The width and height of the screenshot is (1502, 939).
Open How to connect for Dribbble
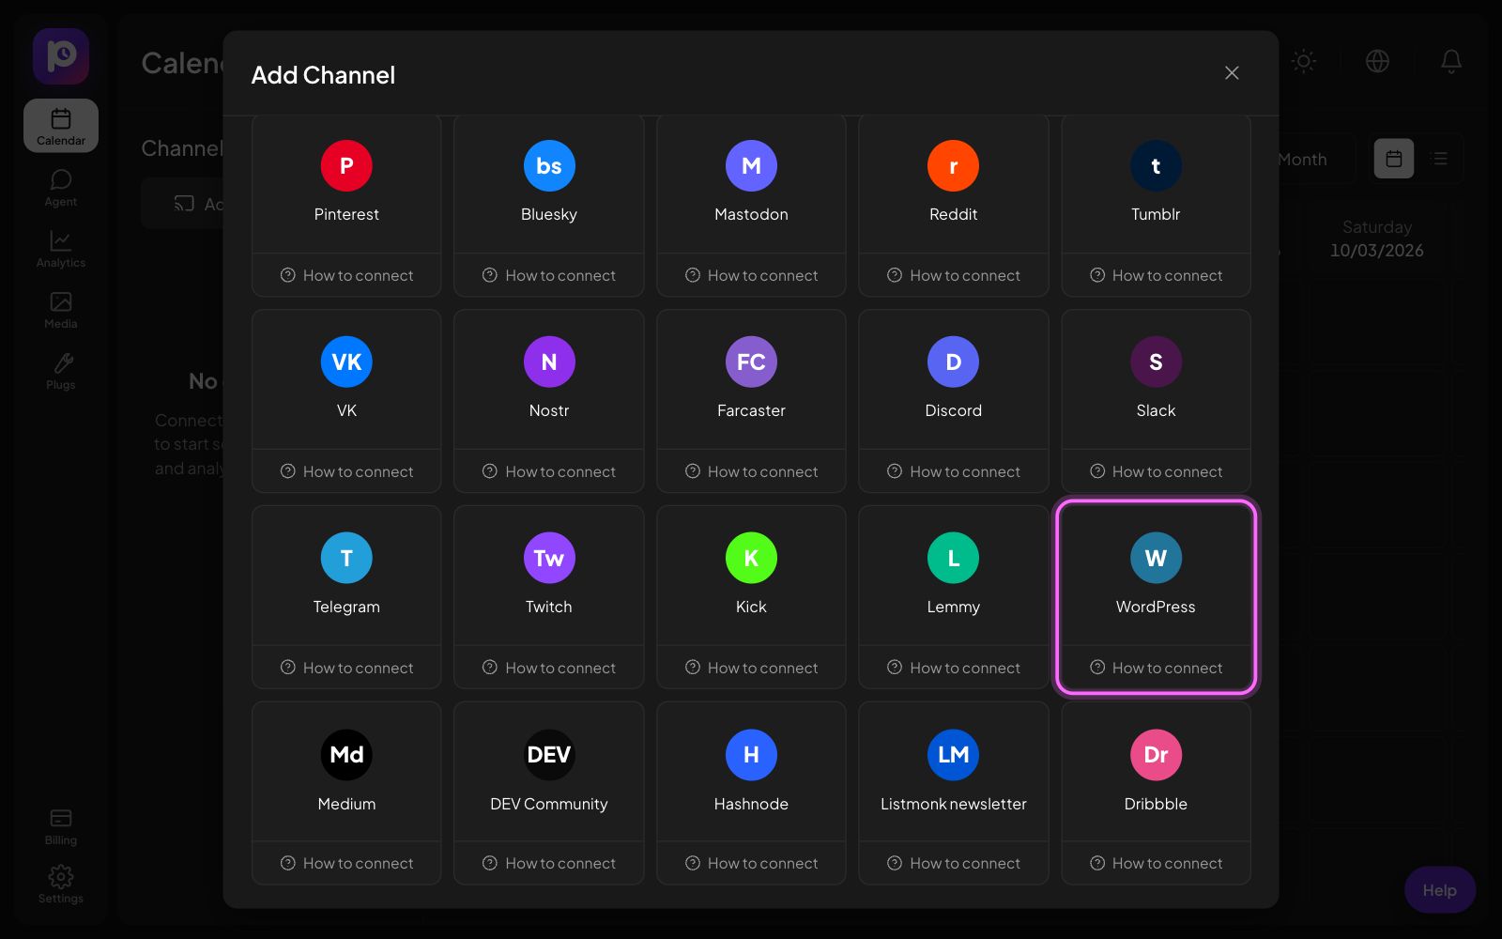1156,863
